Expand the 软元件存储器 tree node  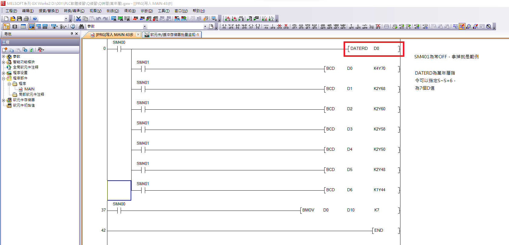point(4,100)
